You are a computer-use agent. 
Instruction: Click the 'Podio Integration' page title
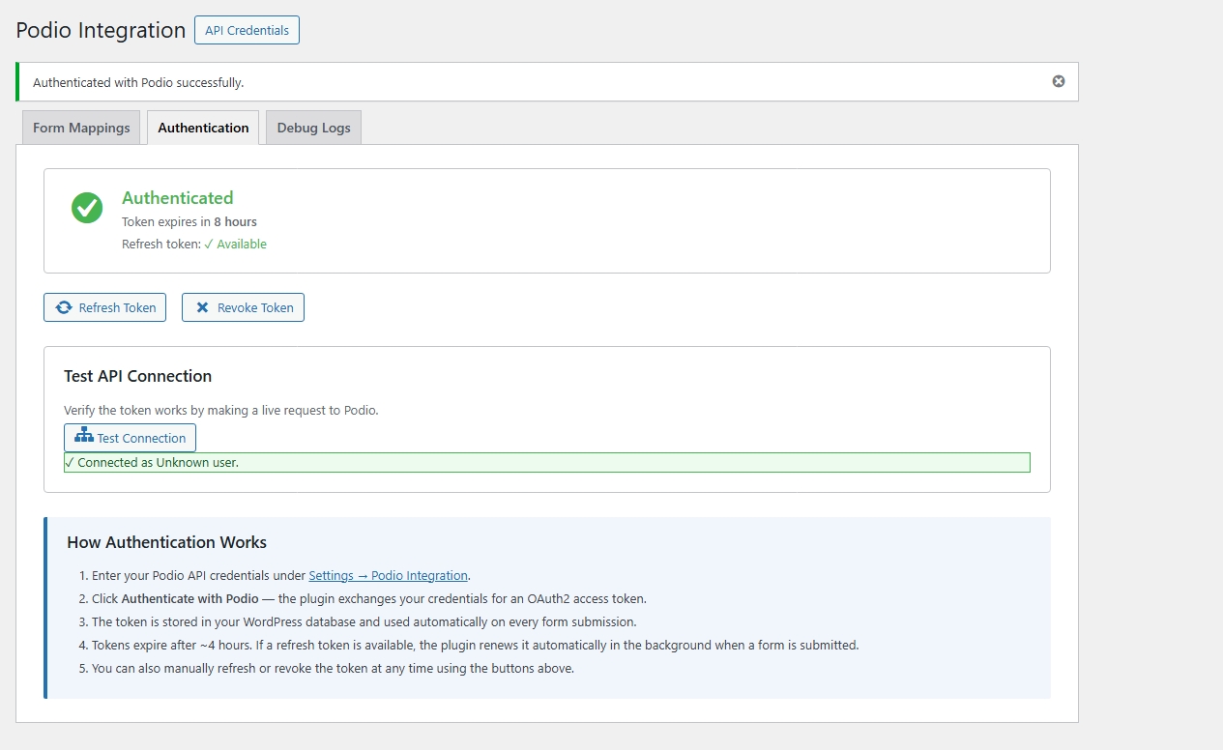tap(101, 30)
